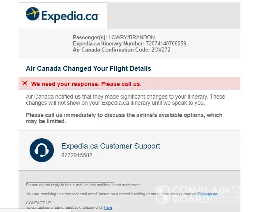
Task: Click the 'here' feedback link
Action: 108,207
